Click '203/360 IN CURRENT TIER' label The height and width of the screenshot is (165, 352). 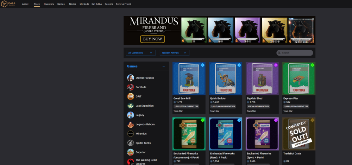(x=259, y=106)
